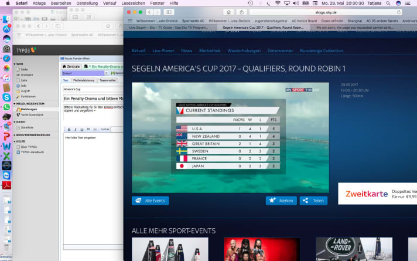The image size is (417, 261).
Task: Click the skygo.sky.de address bar
Action: pos(326,12)
